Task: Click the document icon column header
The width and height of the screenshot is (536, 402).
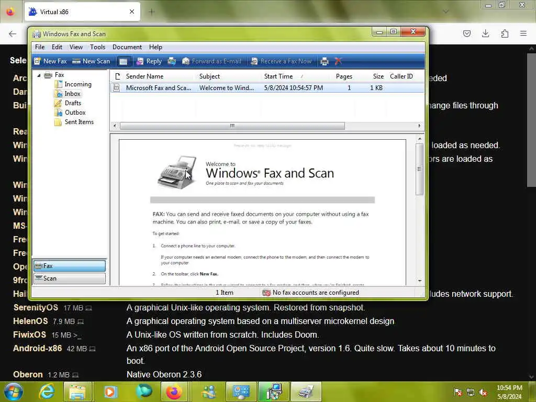Action: tap(117, 76)
